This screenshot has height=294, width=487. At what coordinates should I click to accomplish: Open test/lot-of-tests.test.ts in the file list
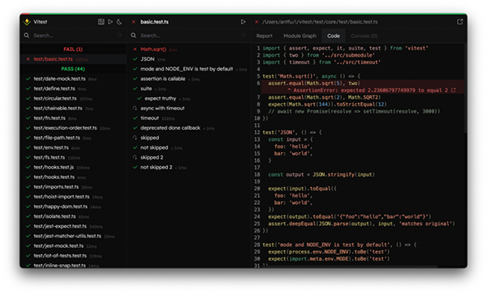click(x=73, y=256)
